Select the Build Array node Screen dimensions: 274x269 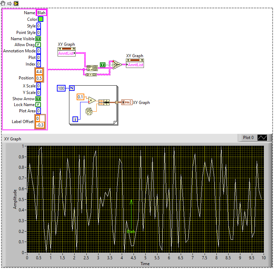(92, 68)
